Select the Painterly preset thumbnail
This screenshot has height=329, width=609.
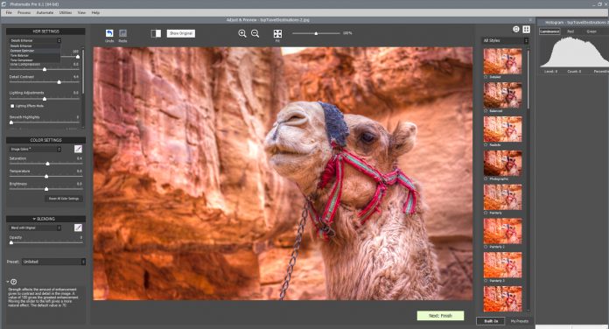[x=502, y=197]
